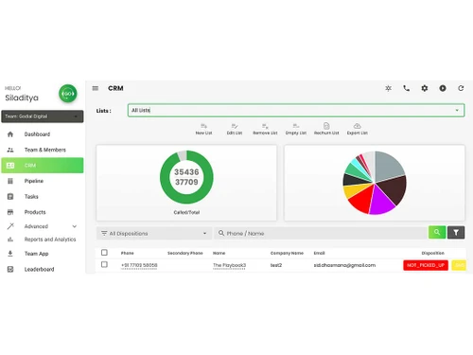Image resolution: width=473 pixels, height=355 pixels.
Task: Open Team & Members page
Action: [43, 150]
